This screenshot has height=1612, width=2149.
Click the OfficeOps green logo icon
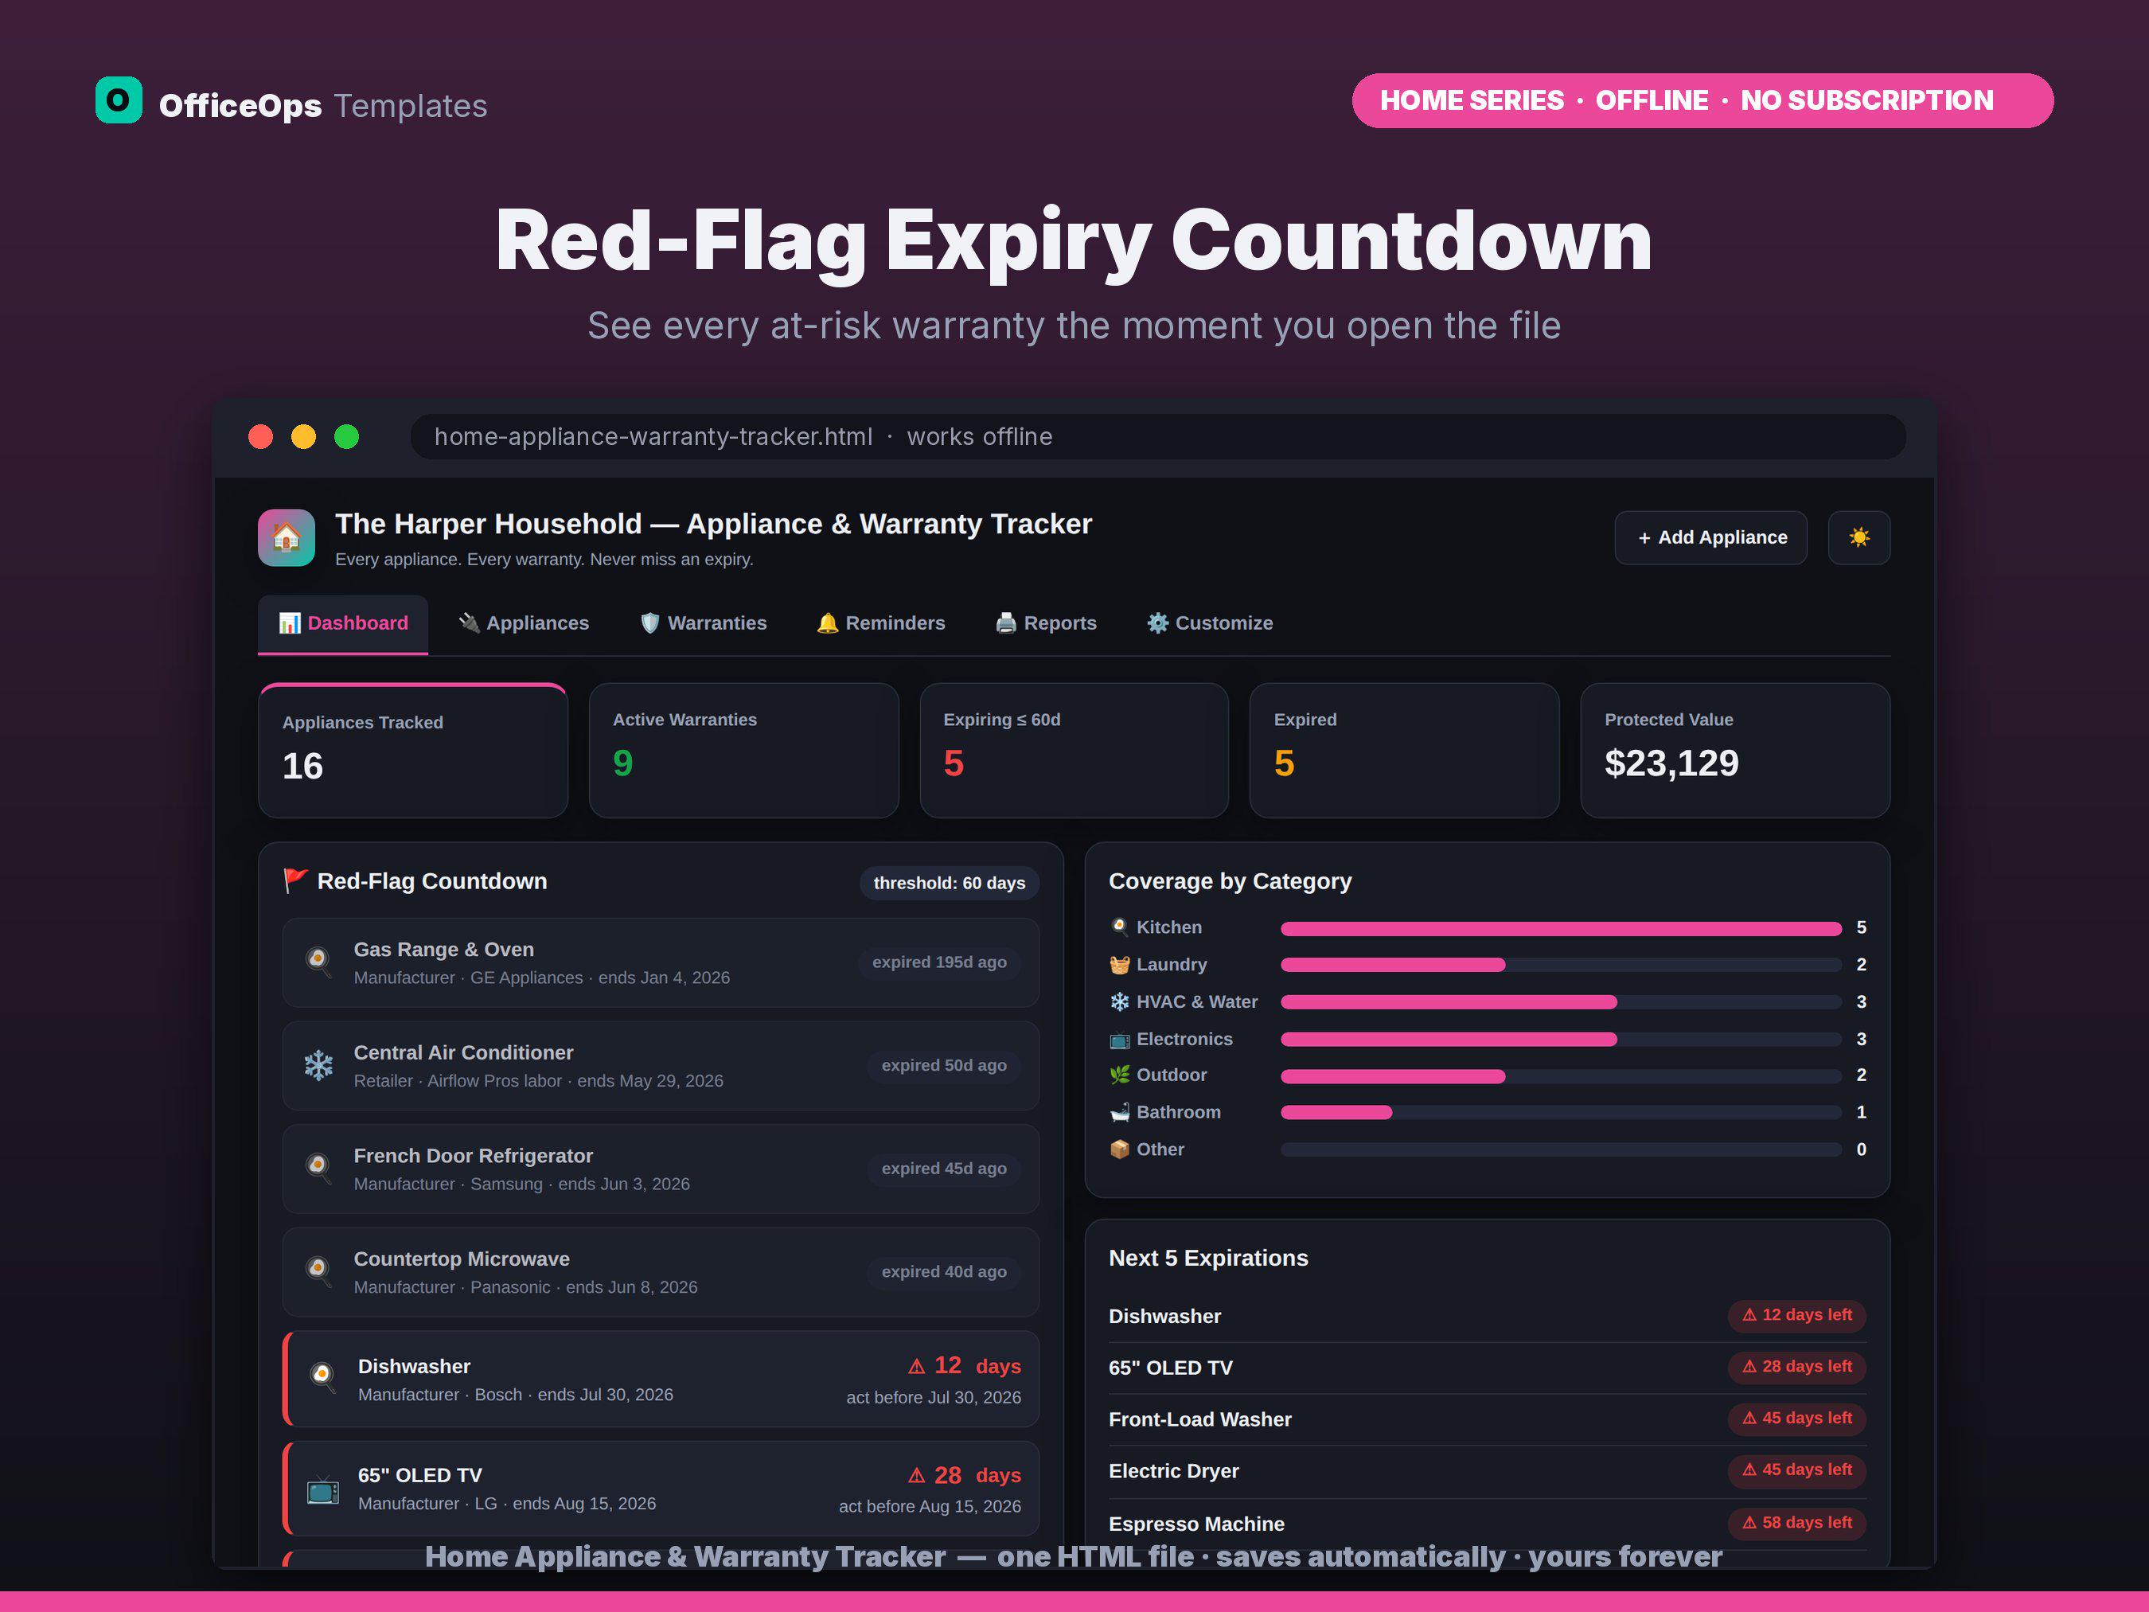tap(119, 100)
